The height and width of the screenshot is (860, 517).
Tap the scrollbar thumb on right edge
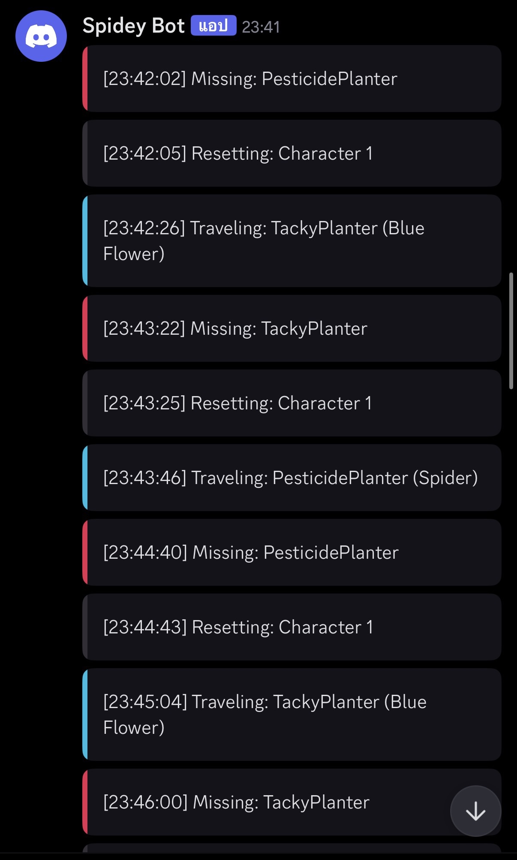pyautogui.click(x=511, y=330)
